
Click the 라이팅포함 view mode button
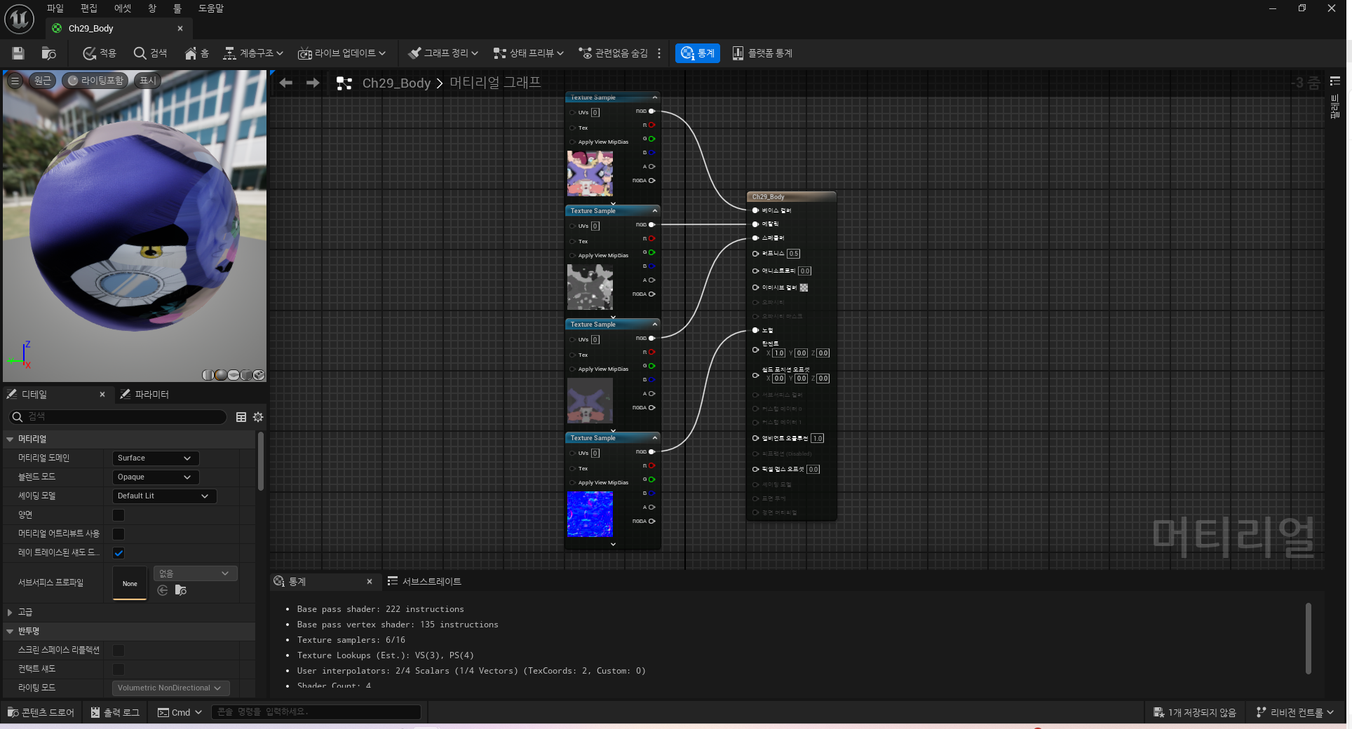pyautogui.click(x=95, y=81)
